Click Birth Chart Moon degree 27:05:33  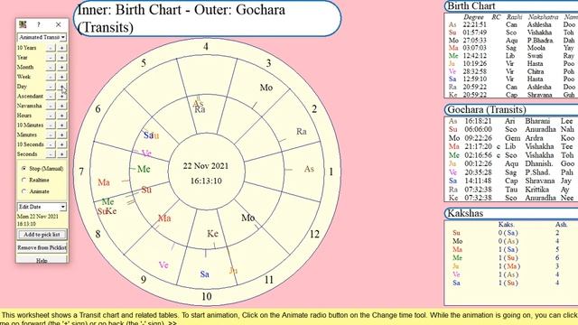coord(475,40)
